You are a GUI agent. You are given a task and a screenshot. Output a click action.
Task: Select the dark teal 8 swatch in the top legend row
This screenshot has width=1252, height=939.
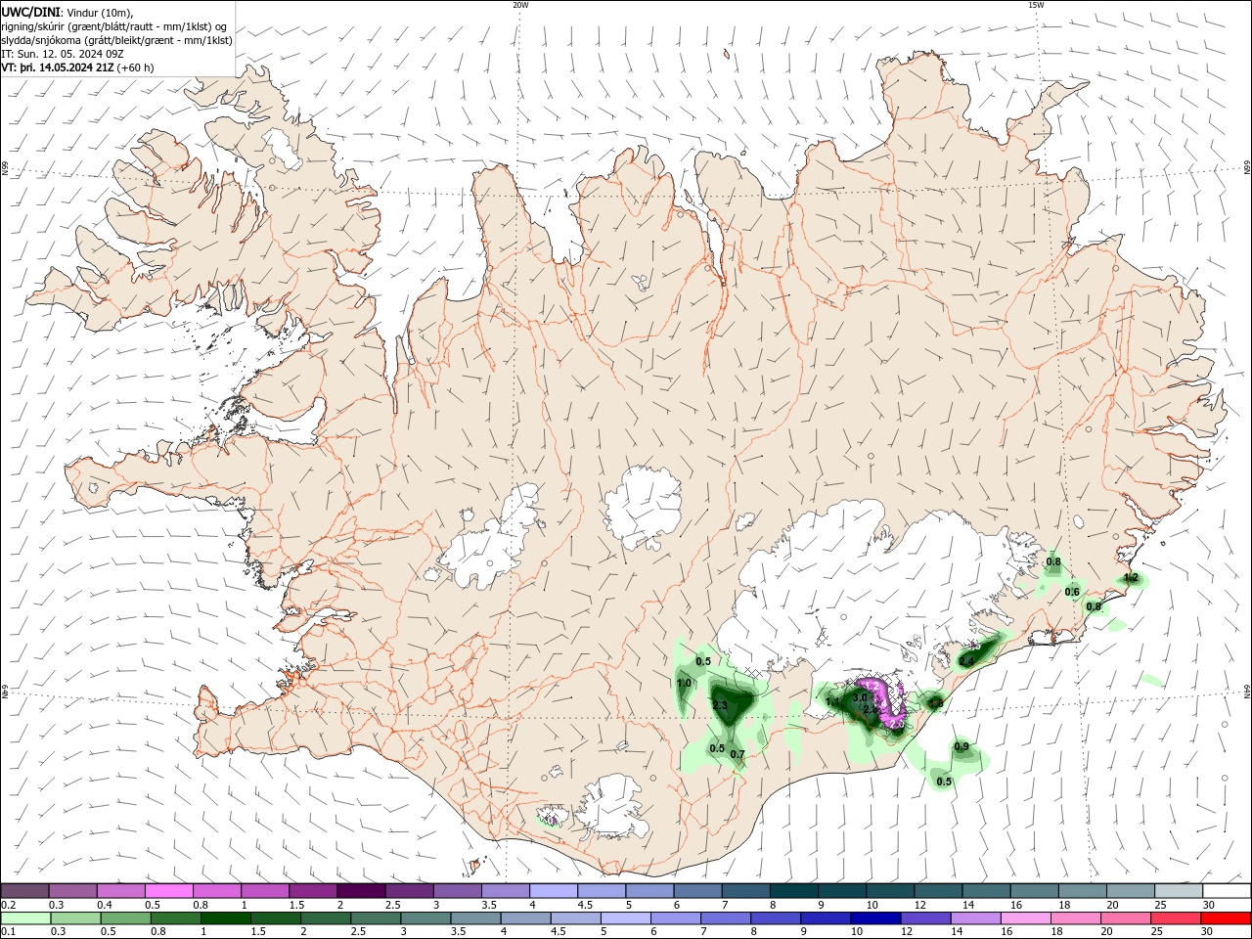coord(793,891)
